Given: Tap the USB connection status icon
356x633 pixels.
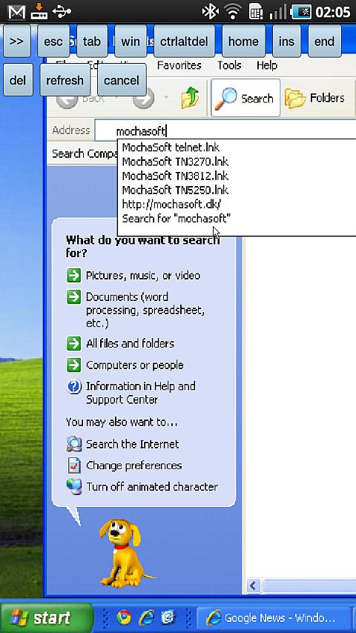Looking at the screenshot, I should (x=62, y=12).
